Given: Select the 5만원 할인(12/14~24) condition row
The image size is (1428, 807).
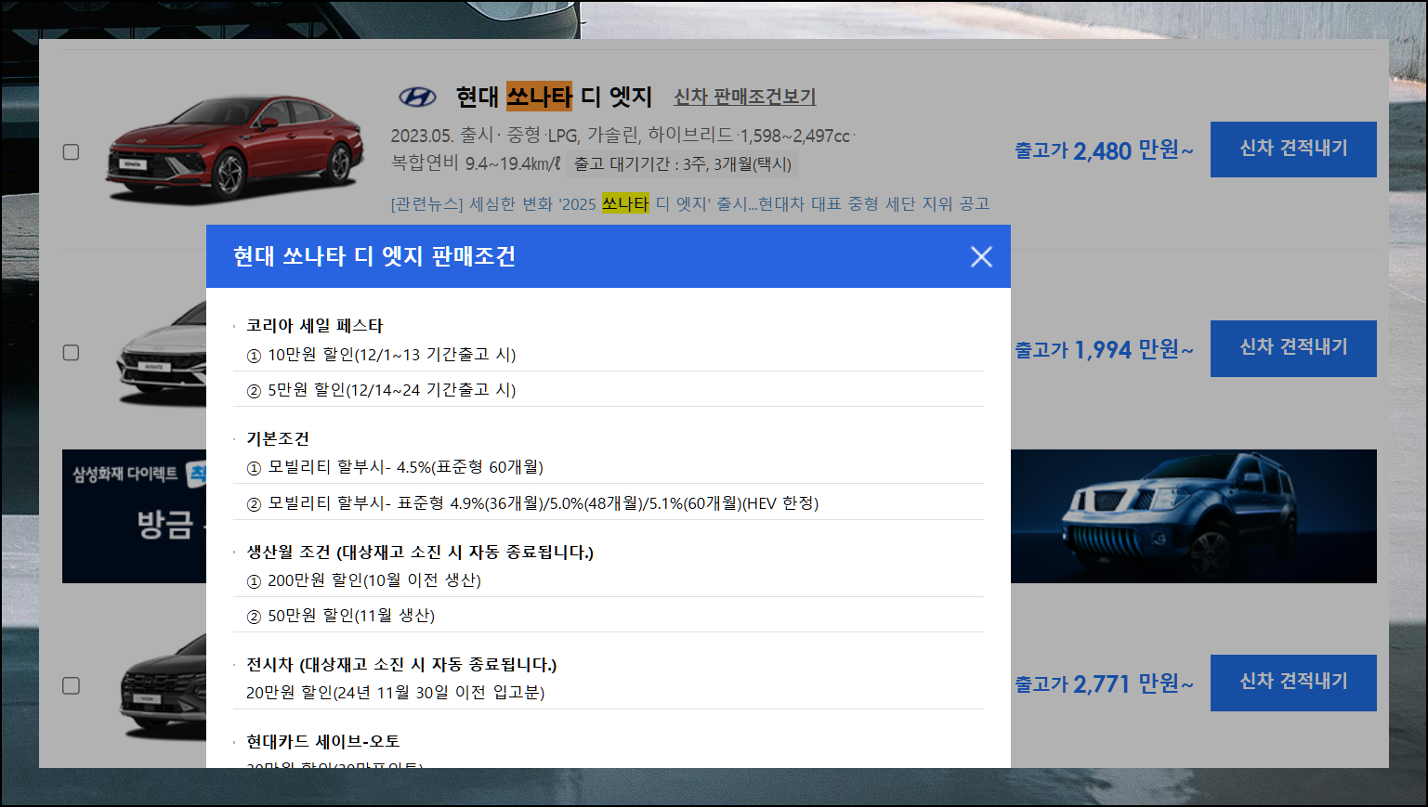Looking at the screenshot, I should coord(608,390).
